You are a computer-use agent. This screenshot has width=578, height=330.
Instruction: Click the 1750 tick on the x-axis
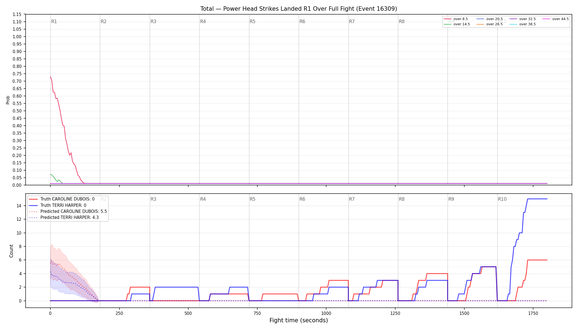tap(533, 313)
